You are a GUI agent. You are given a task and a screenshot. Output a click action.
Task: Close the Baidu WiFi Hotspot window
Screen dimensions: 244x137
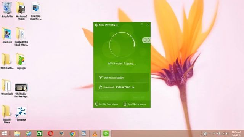coord(148,24)
